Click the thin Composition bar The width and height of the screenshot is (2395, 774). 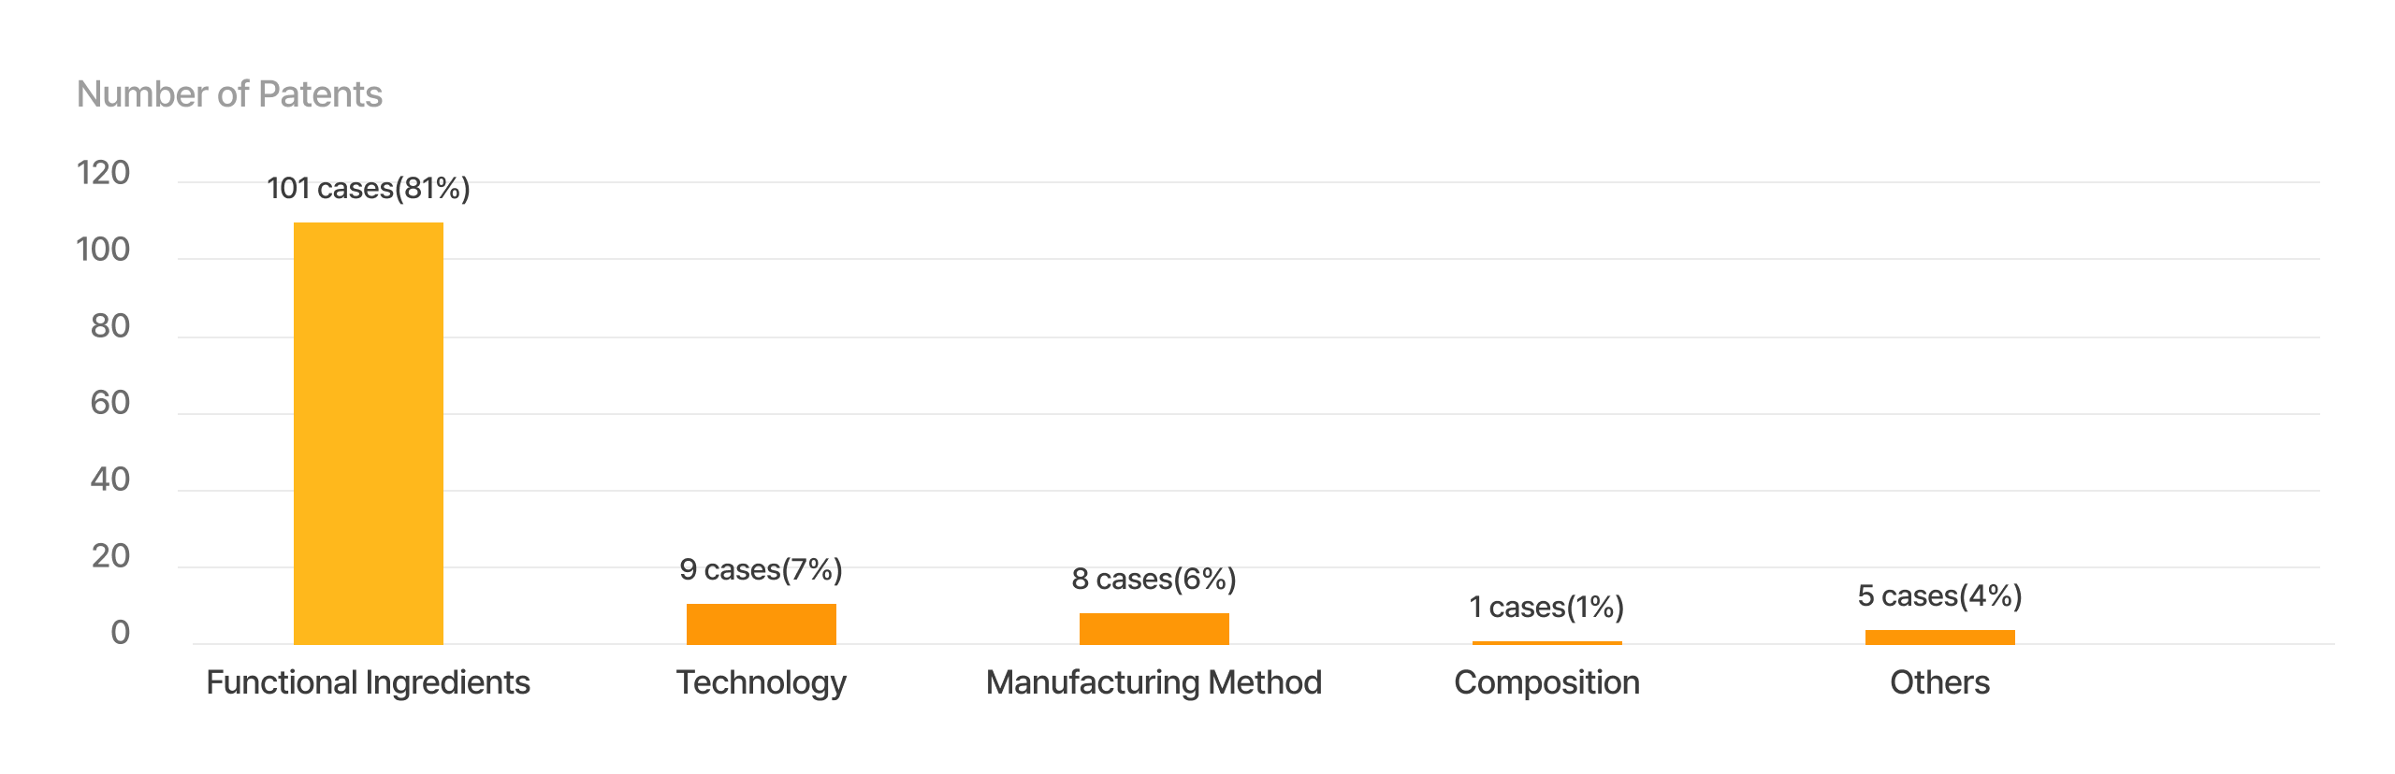point(1546,642)
